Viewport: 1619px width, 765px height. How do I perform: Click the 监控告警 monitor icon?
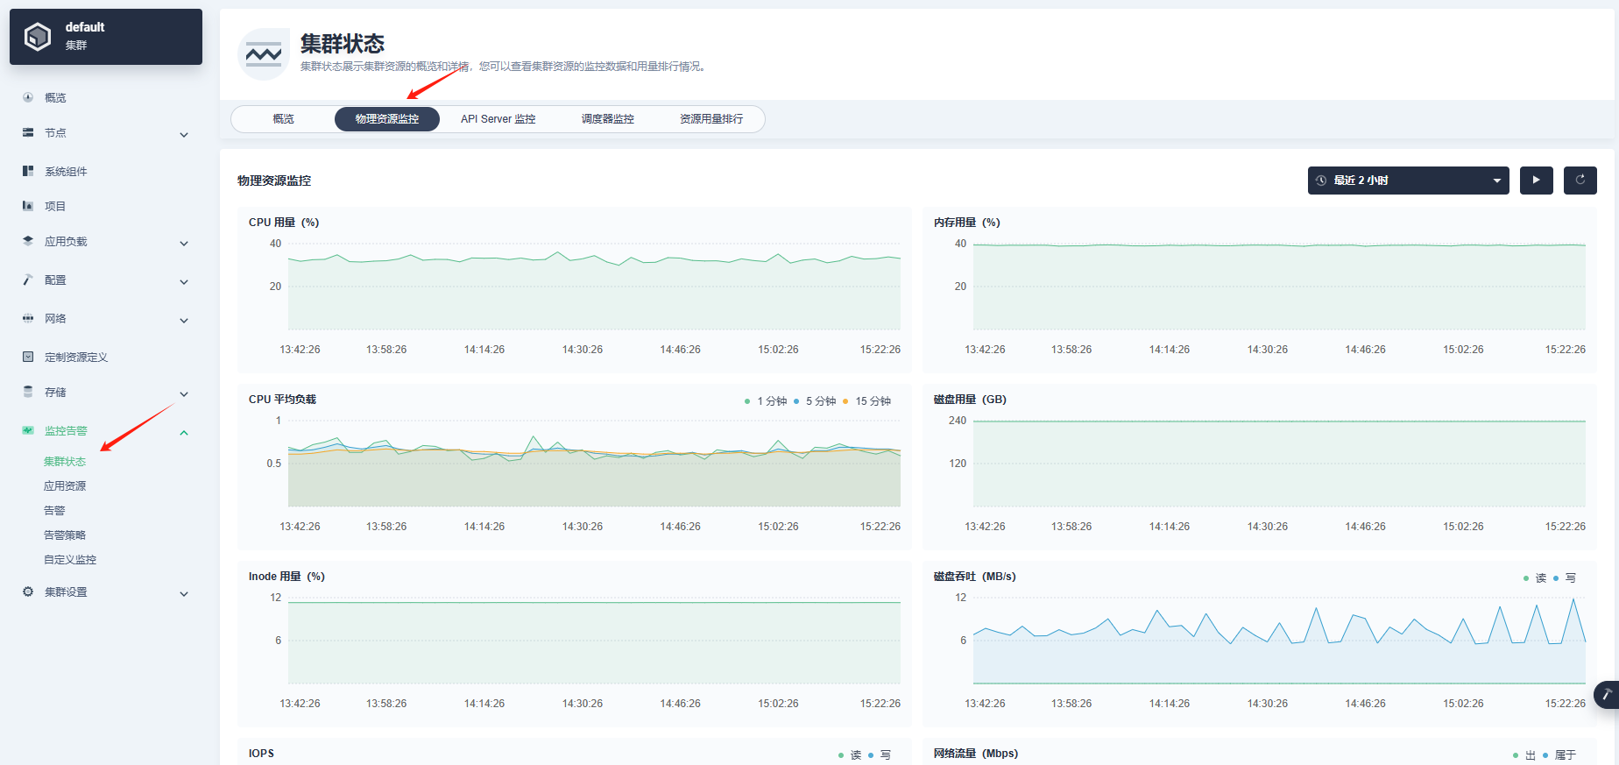click(28, 430)
